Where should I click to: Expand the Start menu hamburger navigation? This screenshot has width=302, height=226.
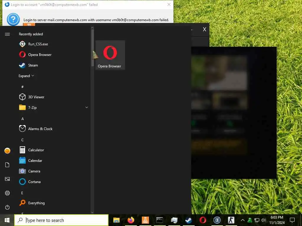7,34
